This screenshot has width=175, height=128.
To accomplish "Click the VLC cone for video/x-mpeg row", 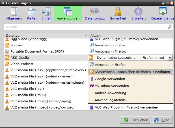I will pyautogui.click(x=7, y=107).
